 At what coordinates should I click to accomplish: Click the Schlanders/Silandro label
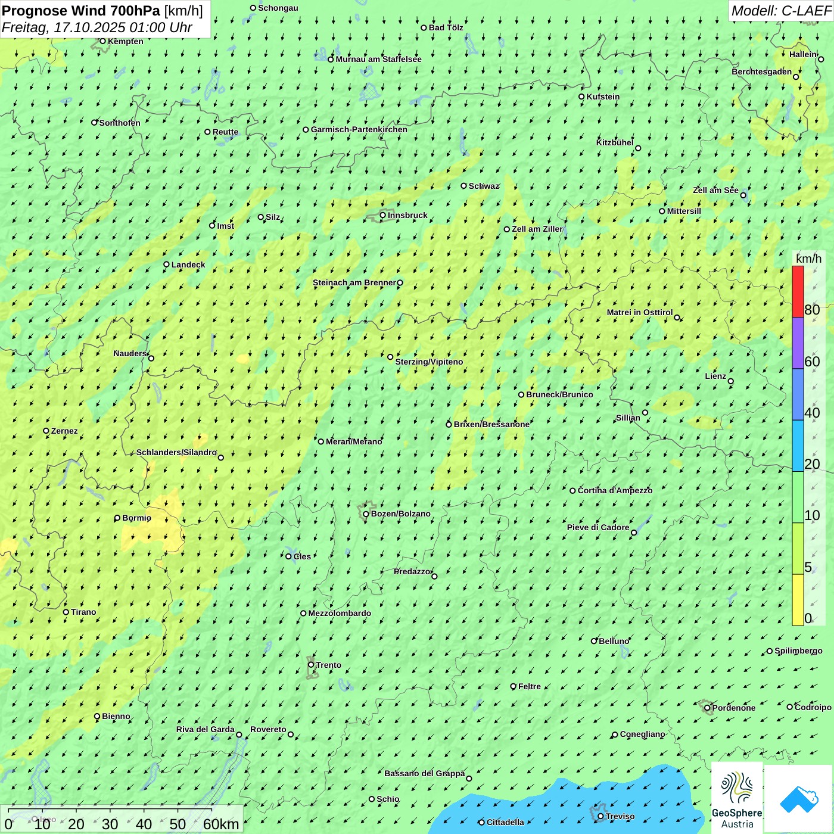pos(176,452)
